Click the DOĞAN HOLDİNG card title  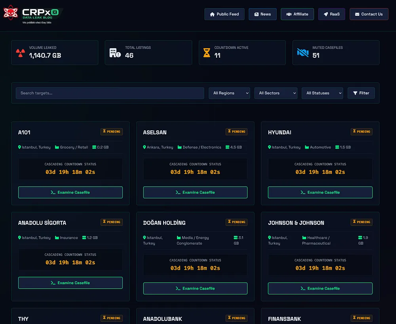pos(164,223)
